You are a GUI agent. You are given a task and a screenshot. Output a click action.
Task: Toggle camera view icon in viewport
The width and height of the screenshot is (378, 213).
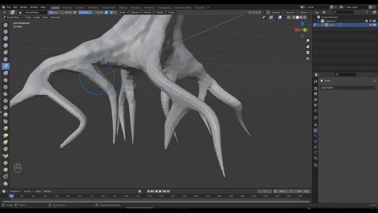coord(308,53)
